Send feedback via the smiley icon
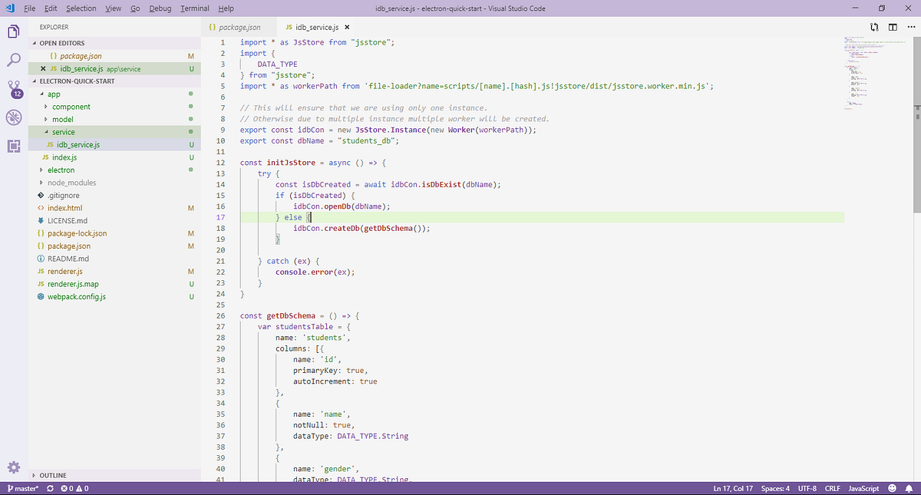Screen dimensions: 921x495 point(890,488)
